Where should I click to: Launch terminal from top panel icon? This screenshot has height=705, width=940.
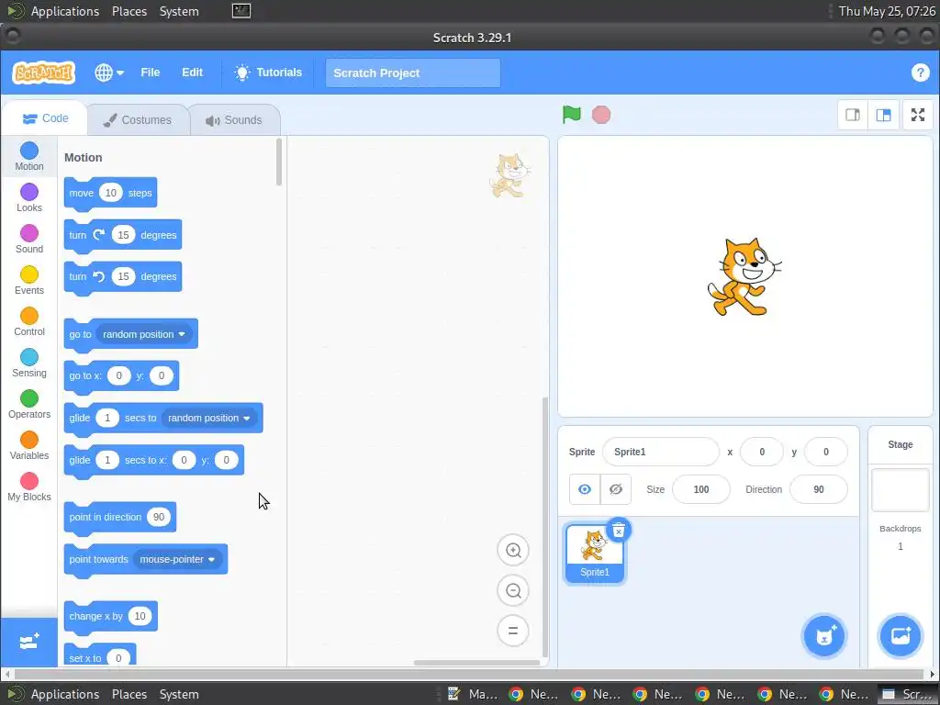(241, 11)
